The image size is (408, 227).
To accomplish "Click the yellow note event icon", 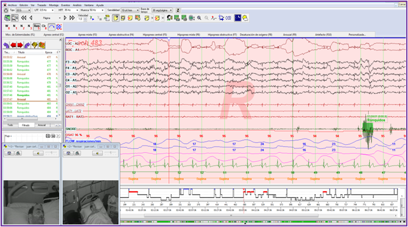I will tap(116, 18).
